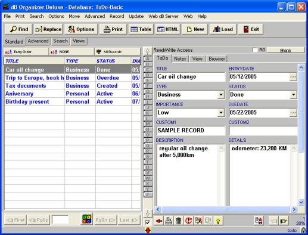Open the All Records filter selector
Image resolution: width=308 pixels, height=235 pixels.
(117, 52)
